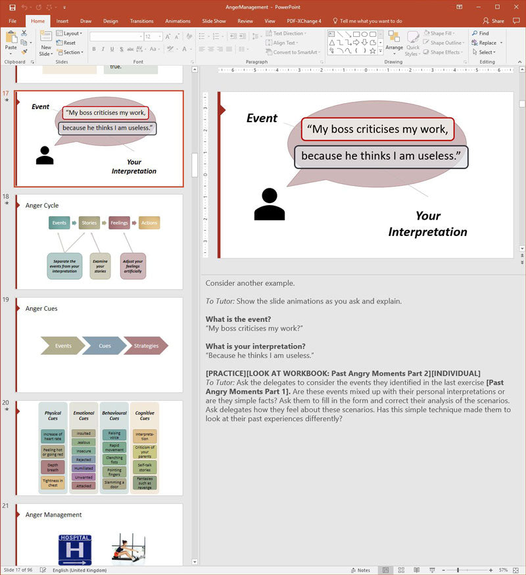Image resolution: width=526 pixels, height=575 pixels.
Task: Click the zoom out minus button
Action: click(443, 570)
